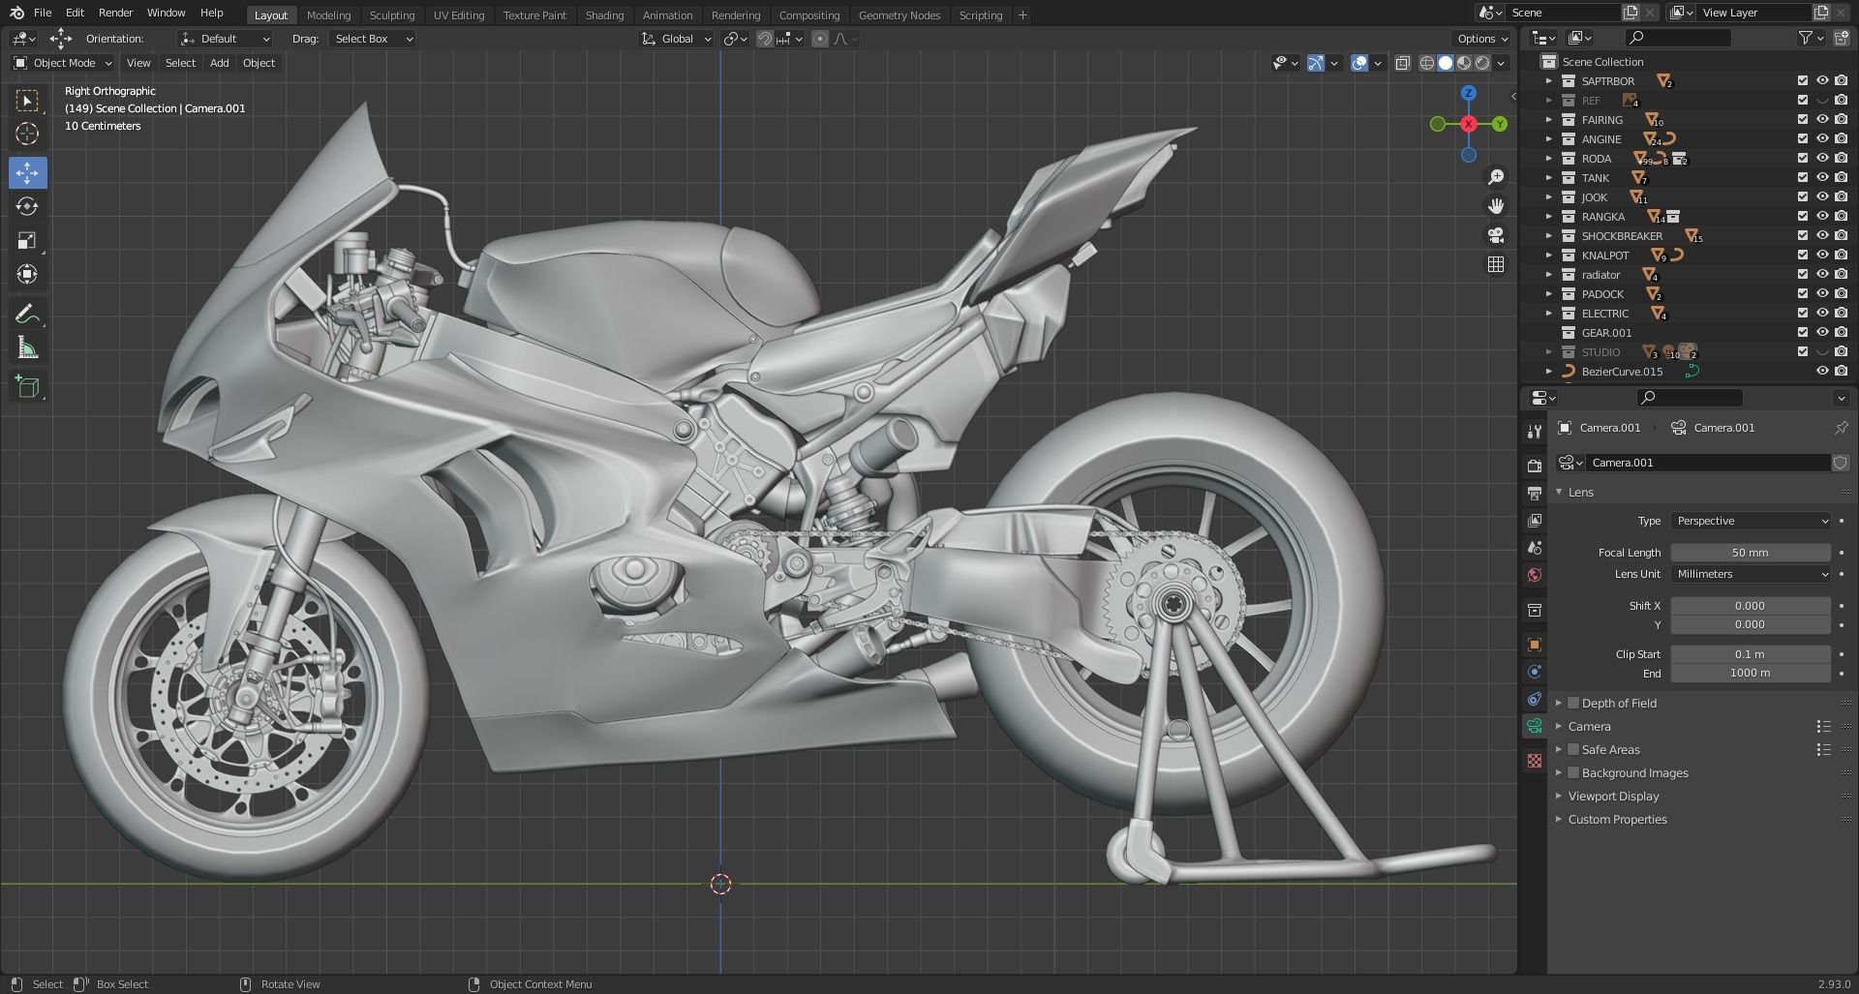Image resolution: width=1859 pixels, height=994 pixels.
Task: Select the Cursor tool in the toolbar
Action: pyautogui.click(x=27, y=134)
